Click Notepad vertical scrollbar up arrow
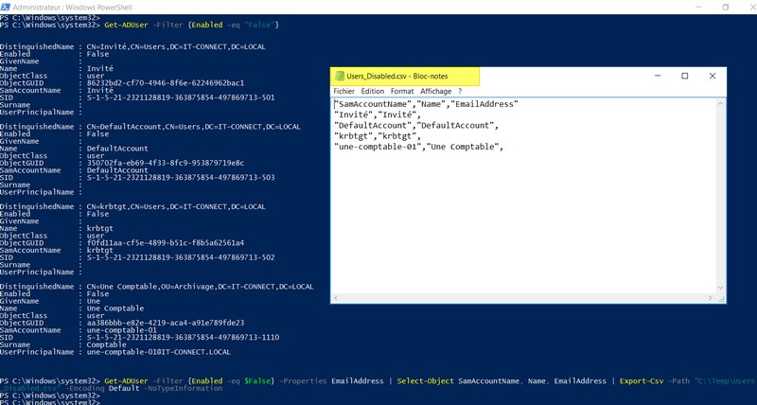This screenshot has height=405, width=757. point(721,101)
